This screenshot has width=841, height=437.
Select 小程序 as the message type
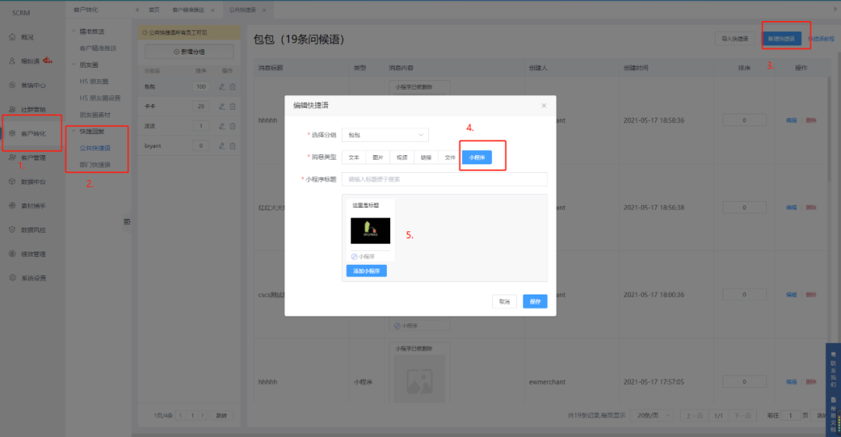pyautogui.click(x=476, y=157)
